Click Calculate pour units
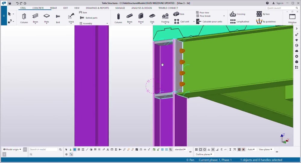 (x=209, y=21)
